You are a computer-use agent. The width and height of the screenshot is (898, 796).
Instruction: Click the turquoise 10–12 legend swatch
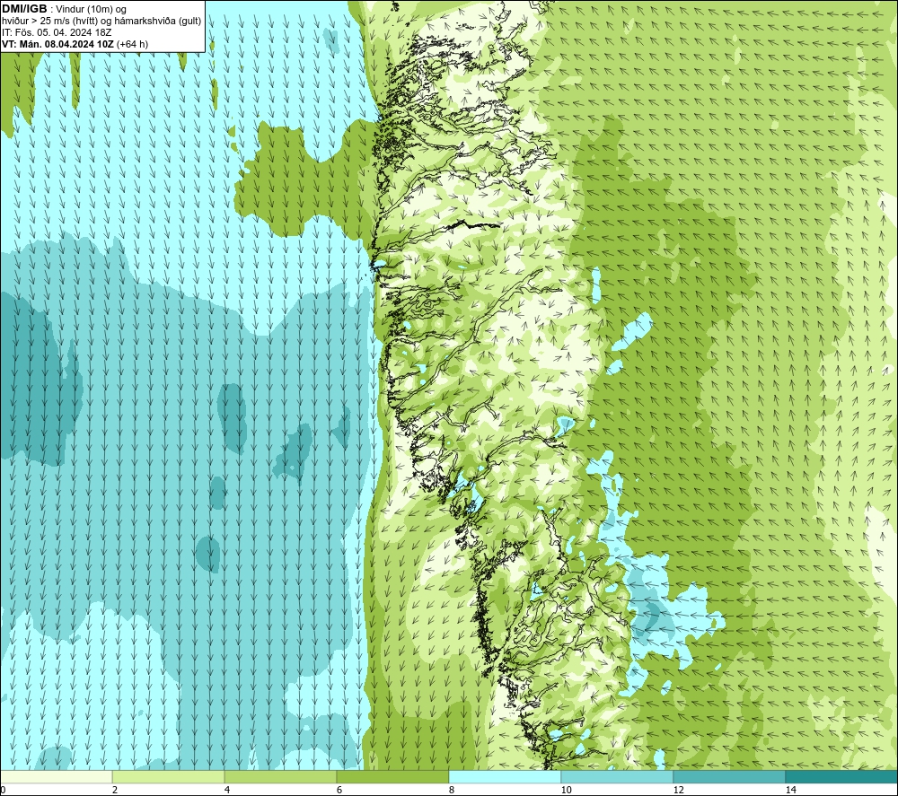click(x=618, y=776)
